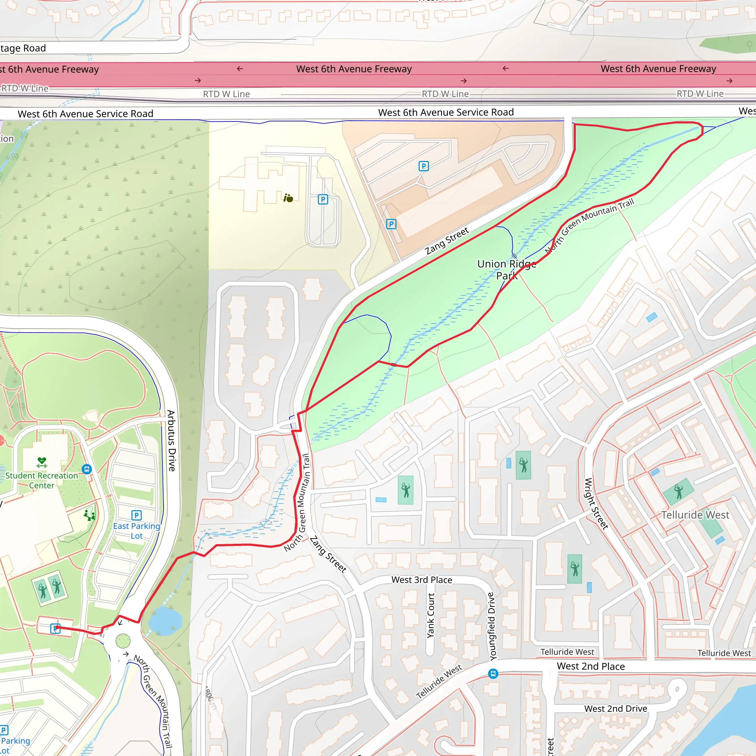Viewport: 756px width, 756px height.
Task: Click the Union Ridge Park label
Action: pyautogui.click(x=507, y=269)
